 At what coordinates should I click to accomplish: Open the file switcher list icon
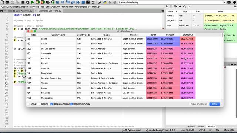pyautogui.click(x=23, y=2)
